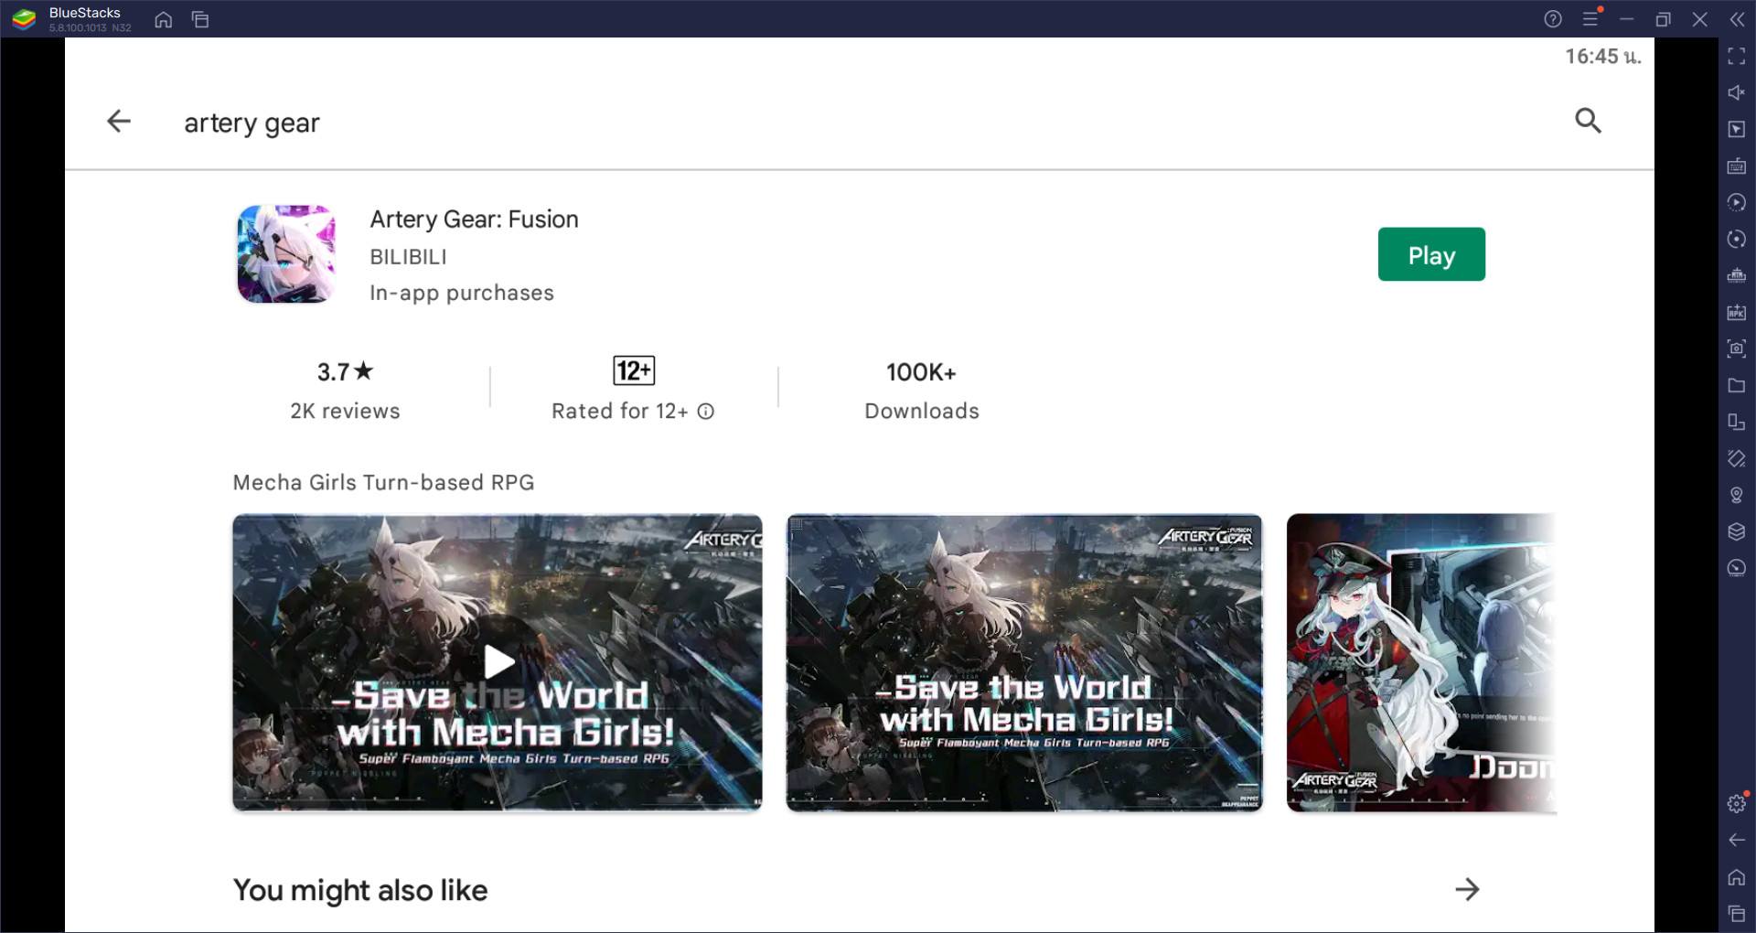Click the Android home icon in sidebar
Image resolution: width=1756 pixels, height=933 pixels.
(x=1737, y=877)
